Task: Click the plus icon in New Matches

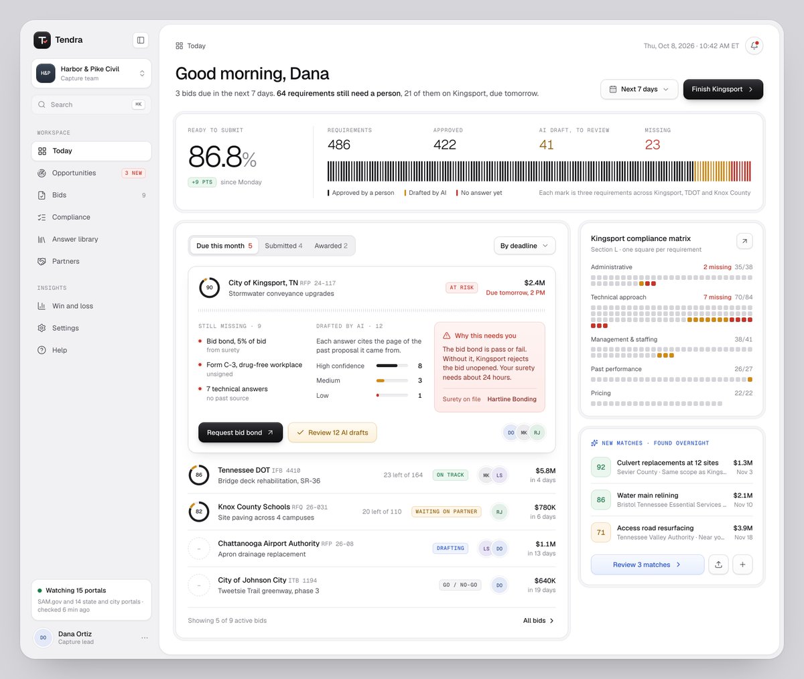Action: (742, 564)
